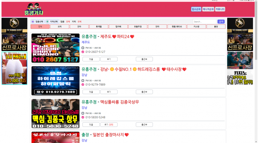Viewport: 259px width, 143px height.
Task: Select the 출장 category tab
Action: point(216,27)
